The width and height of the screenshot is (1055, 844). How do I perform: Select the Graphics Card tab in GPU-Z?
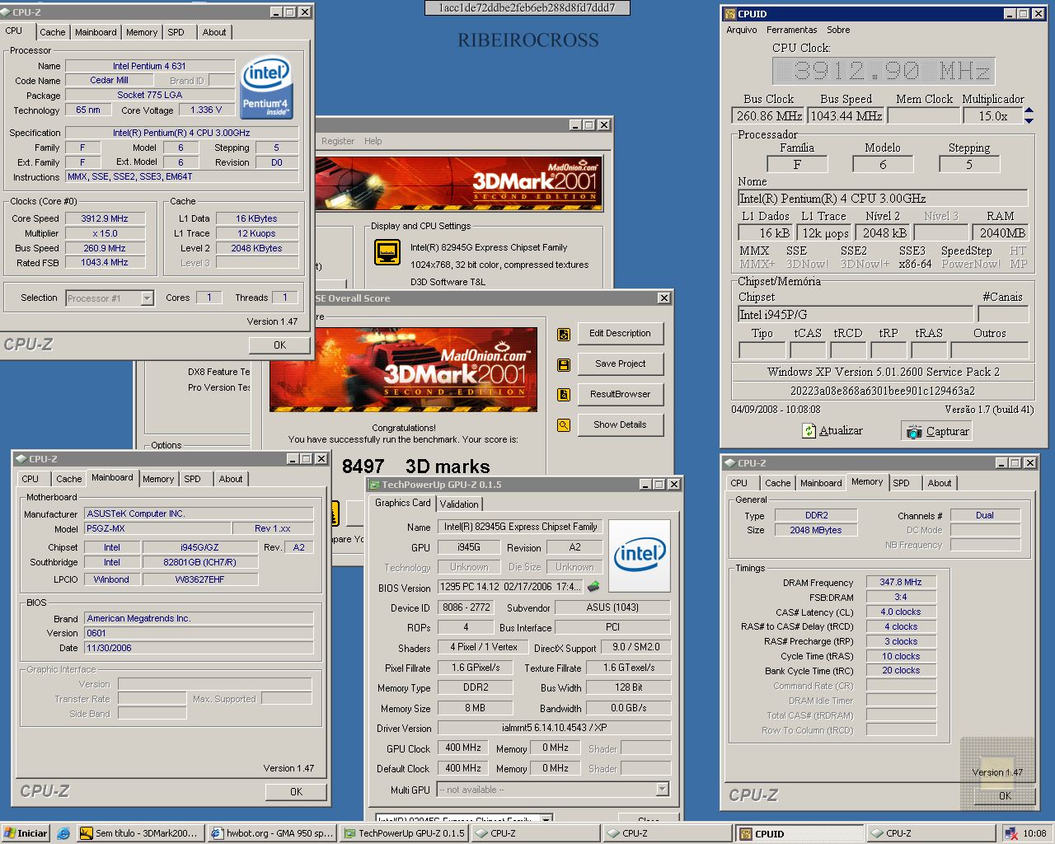pyautogui.click(x=403, y=503)
